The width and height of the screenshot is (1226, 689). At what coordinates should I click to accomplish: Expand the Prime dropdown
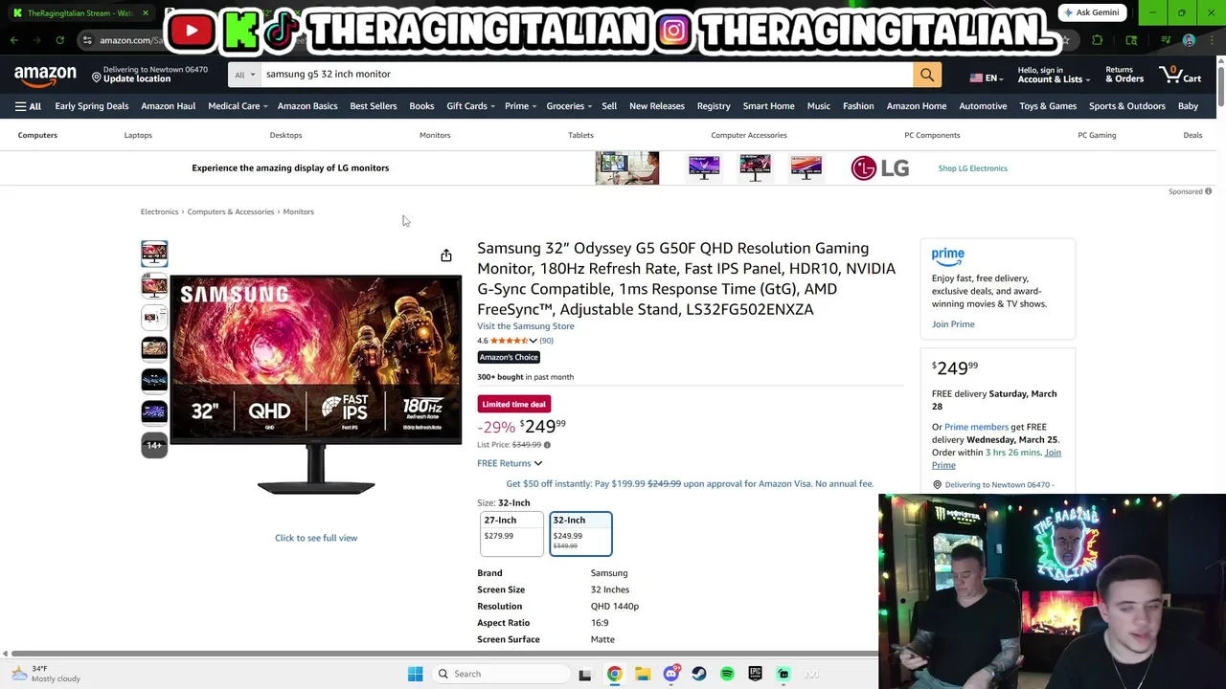point(520,106)
